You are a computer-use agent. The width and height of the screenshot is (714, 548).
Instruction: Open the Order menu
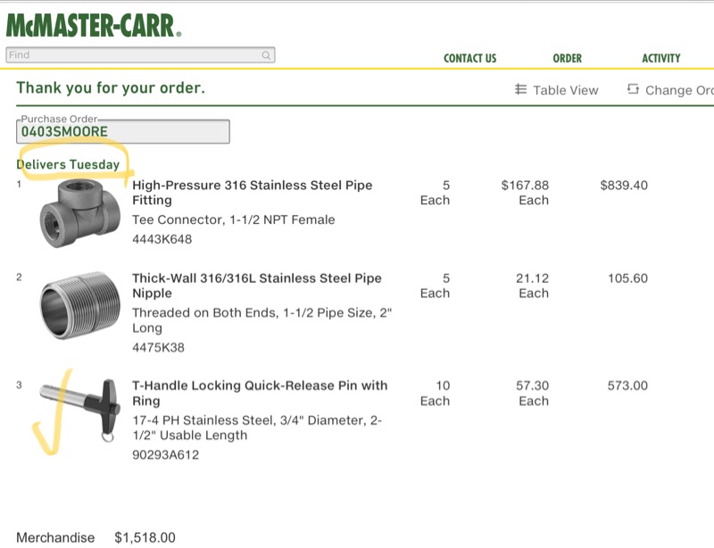pyautogui.click(x=567, y=58)
